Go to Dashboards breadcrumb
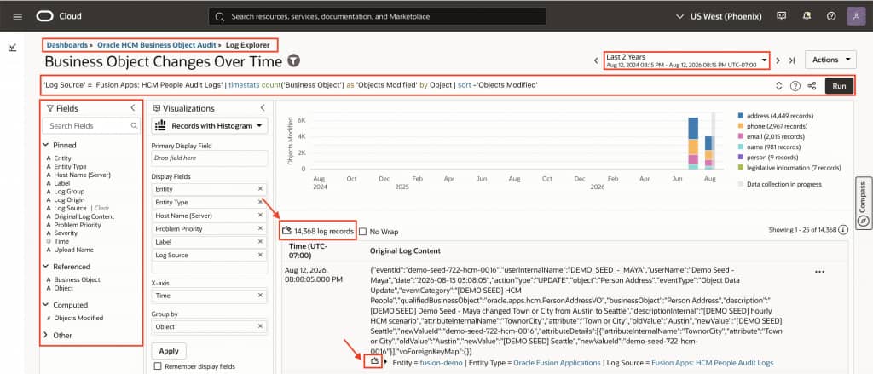The width and height of the screenshot is (873, 374). pos(66,44)
